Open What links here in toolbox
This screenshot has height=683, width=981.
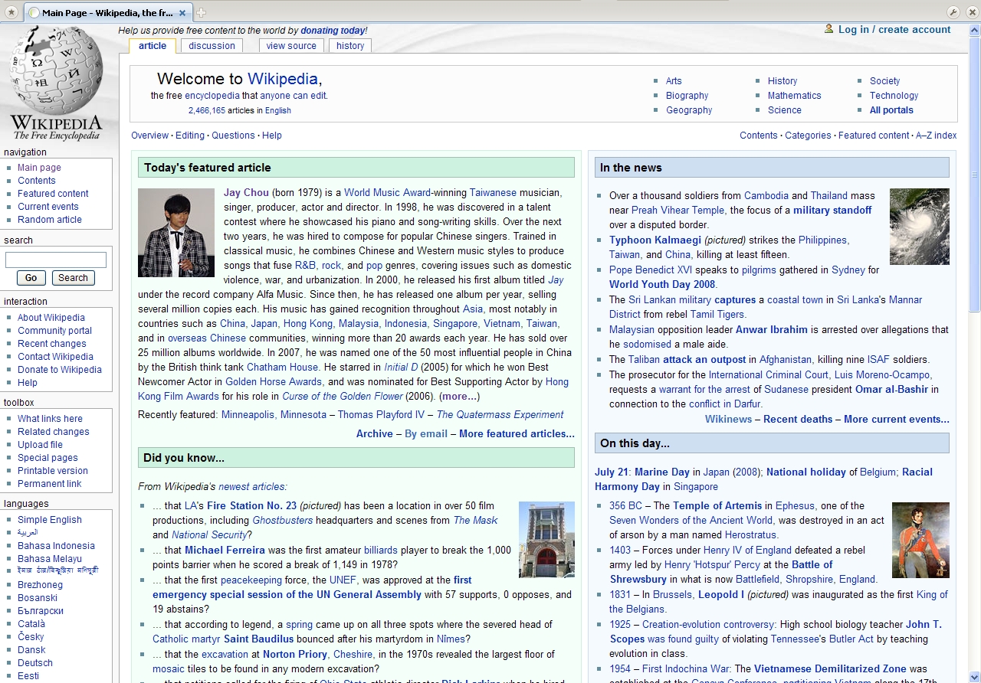(50, 419)
